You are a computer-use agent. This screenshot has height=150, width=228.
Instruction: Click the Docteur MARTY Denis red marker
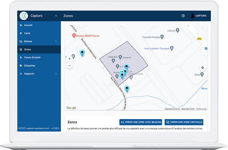[x=74, y=36]
